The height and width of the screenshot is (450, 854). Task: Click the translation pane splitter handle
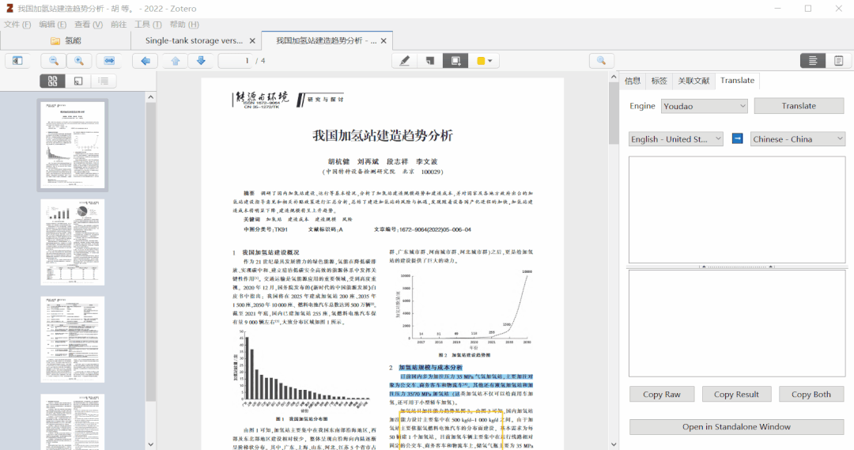(737, 267)
